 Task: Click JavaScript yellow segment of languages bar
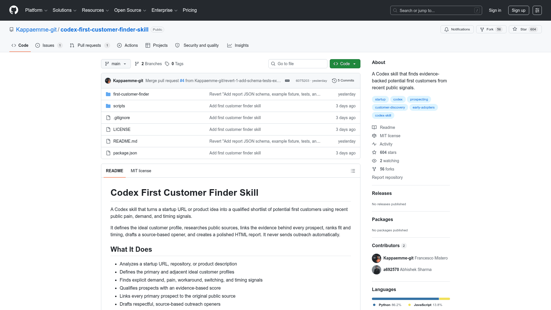point(445,299)
